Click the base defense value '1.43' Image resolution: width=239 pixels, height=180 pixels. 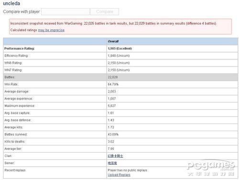pos(111,120)
